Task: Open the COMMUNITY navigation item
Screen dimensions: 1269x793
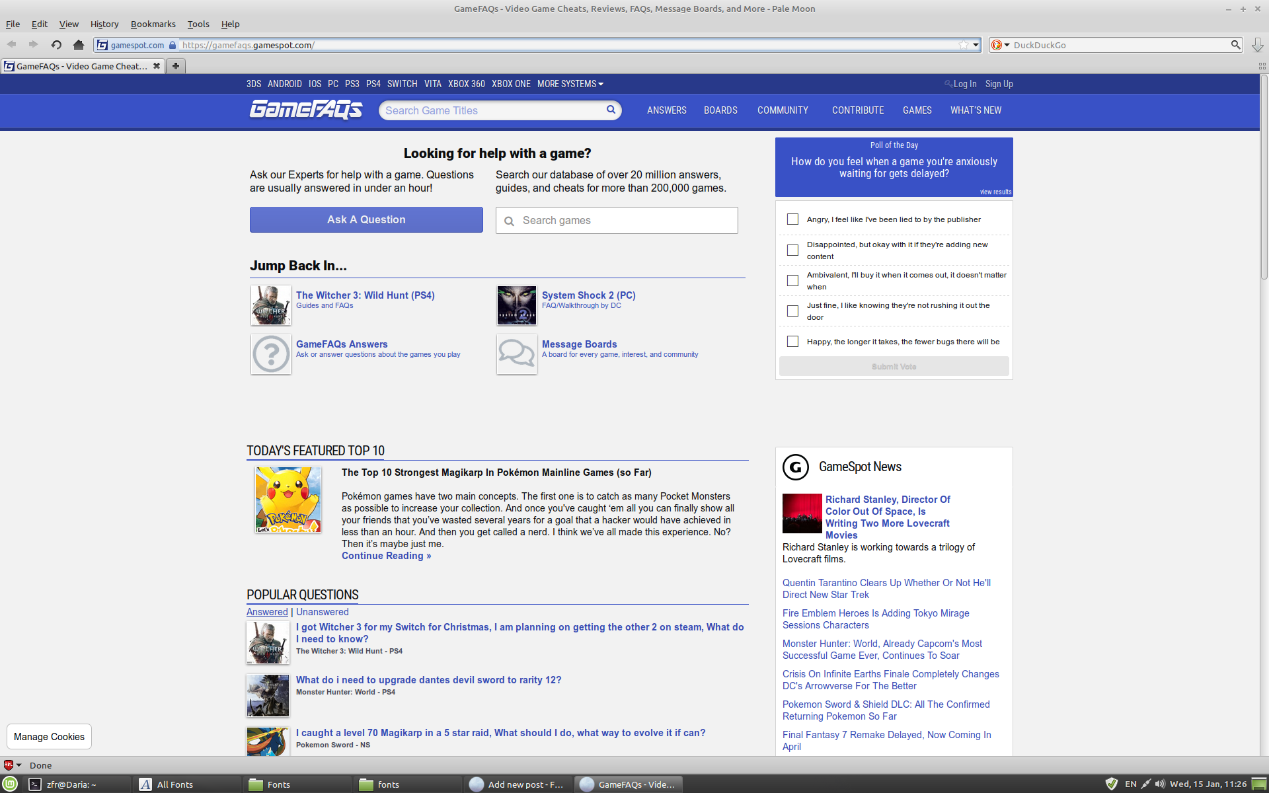Action: tap(783, 110)
